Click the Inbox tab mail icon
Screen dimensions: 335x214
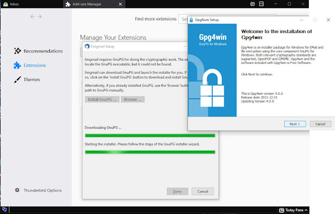(x=6, y=4)
